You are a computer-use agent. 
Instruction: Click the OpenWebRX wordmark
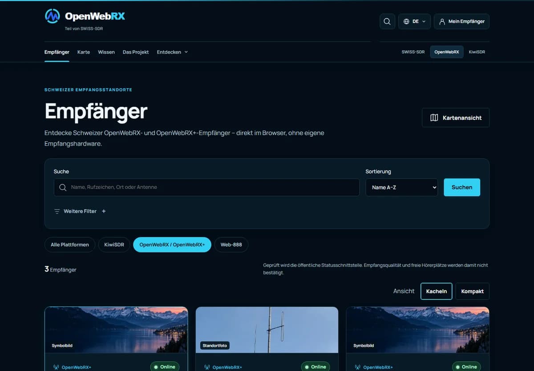click(x=95, y=16)
